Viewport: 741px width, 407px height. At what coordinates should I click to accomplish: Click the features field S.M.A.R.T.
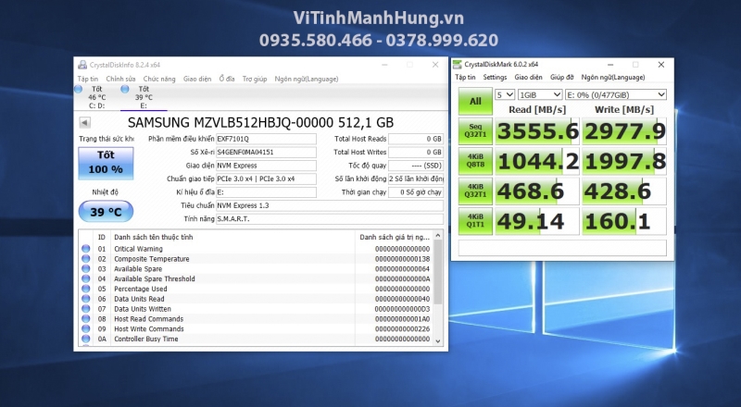point(330,218)
